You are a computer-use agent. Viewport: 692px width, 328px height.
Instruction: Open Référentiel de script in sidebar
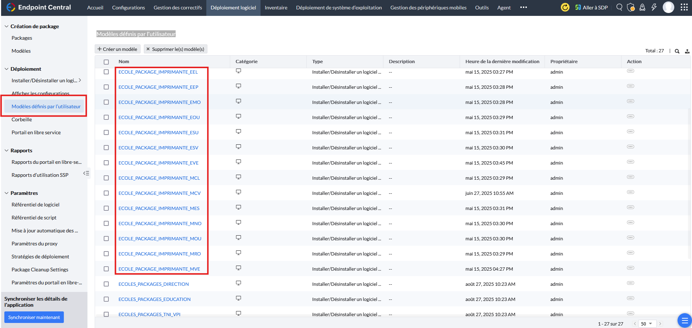point(34,218)
